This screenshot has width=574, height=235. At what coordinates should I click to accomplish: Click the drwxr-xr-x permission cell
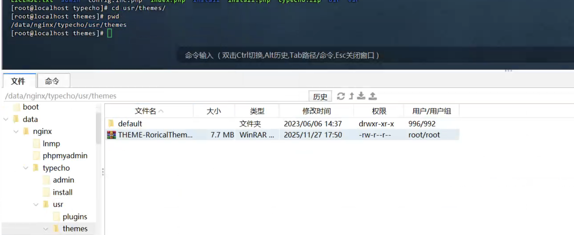pyautogui.click(x=376, y=123)
